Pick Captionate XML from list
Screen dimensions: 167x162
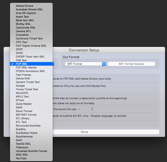click(x=31, y=28)
